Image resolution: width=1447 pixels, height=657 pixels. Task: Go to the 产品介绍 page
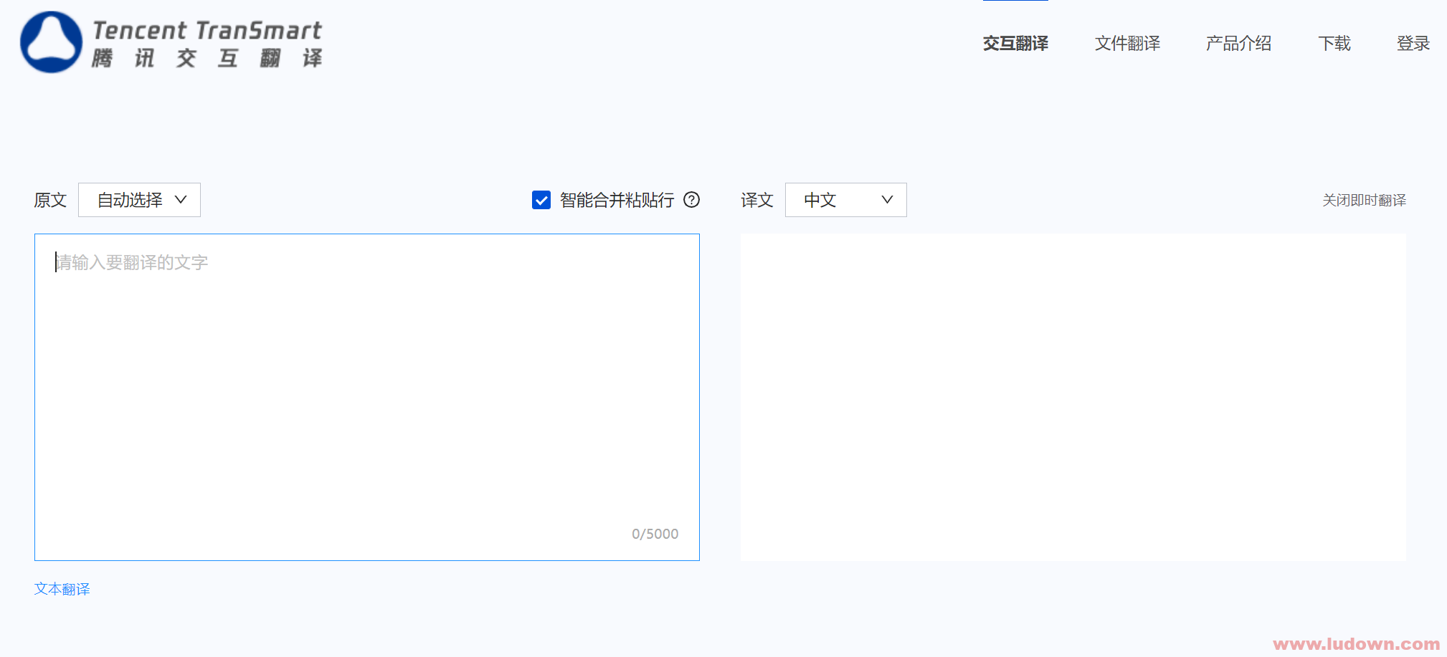pyautogui.click(x=1238, y=43)
